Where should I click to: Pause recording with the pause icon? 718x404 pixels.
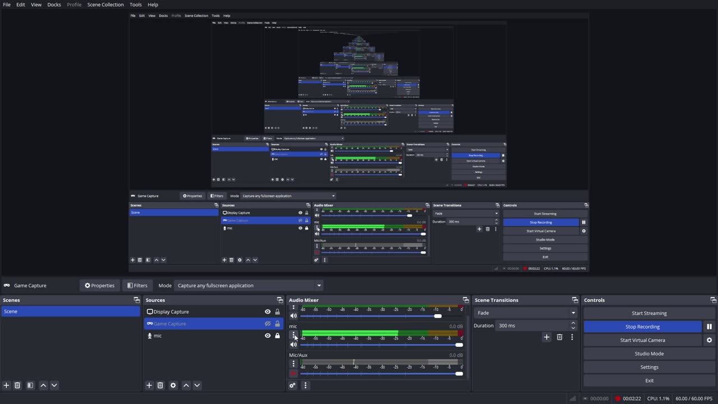point(709,327)
